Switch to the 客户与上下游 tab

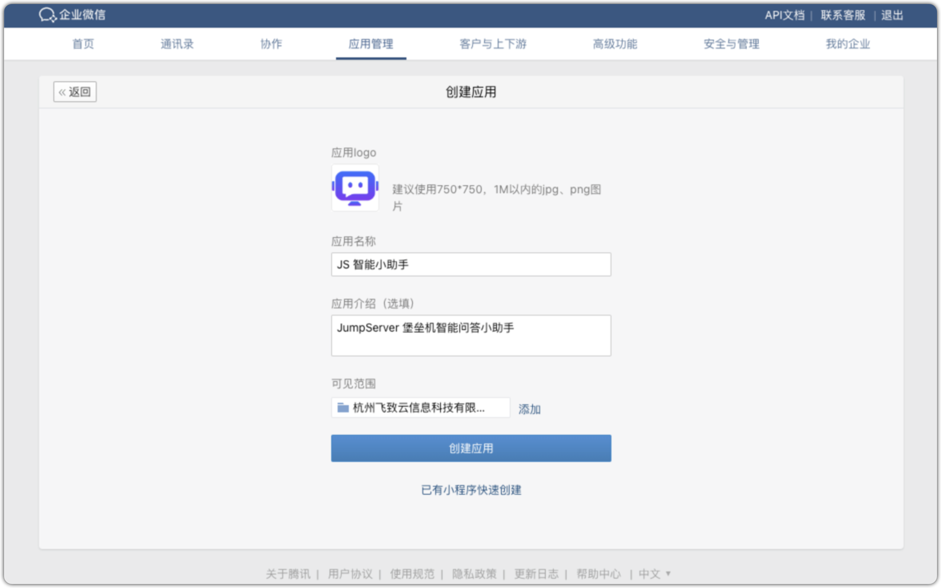(493, 44)
